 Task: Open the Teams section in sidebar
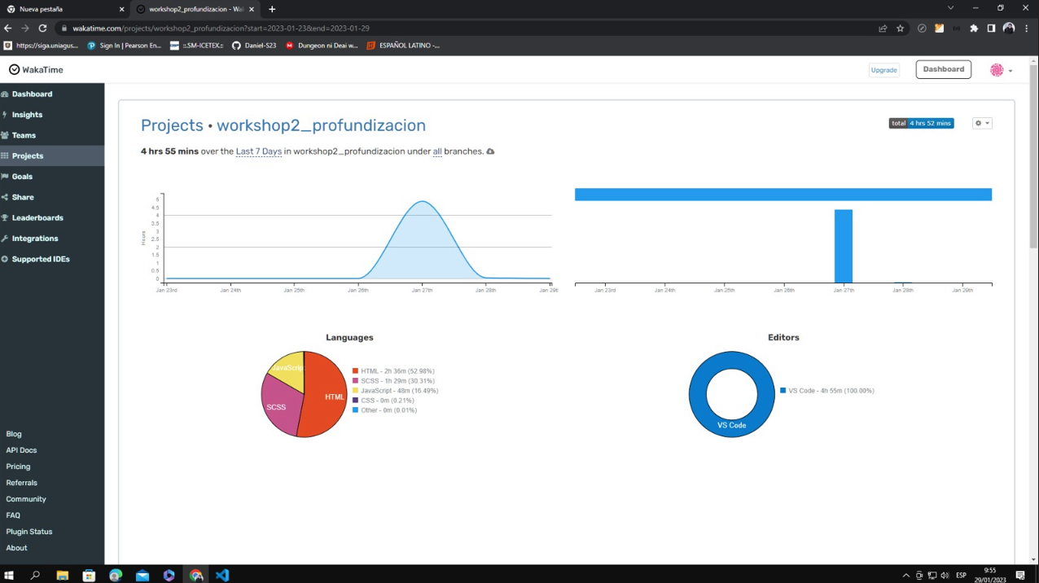click(x=24, y=135)
